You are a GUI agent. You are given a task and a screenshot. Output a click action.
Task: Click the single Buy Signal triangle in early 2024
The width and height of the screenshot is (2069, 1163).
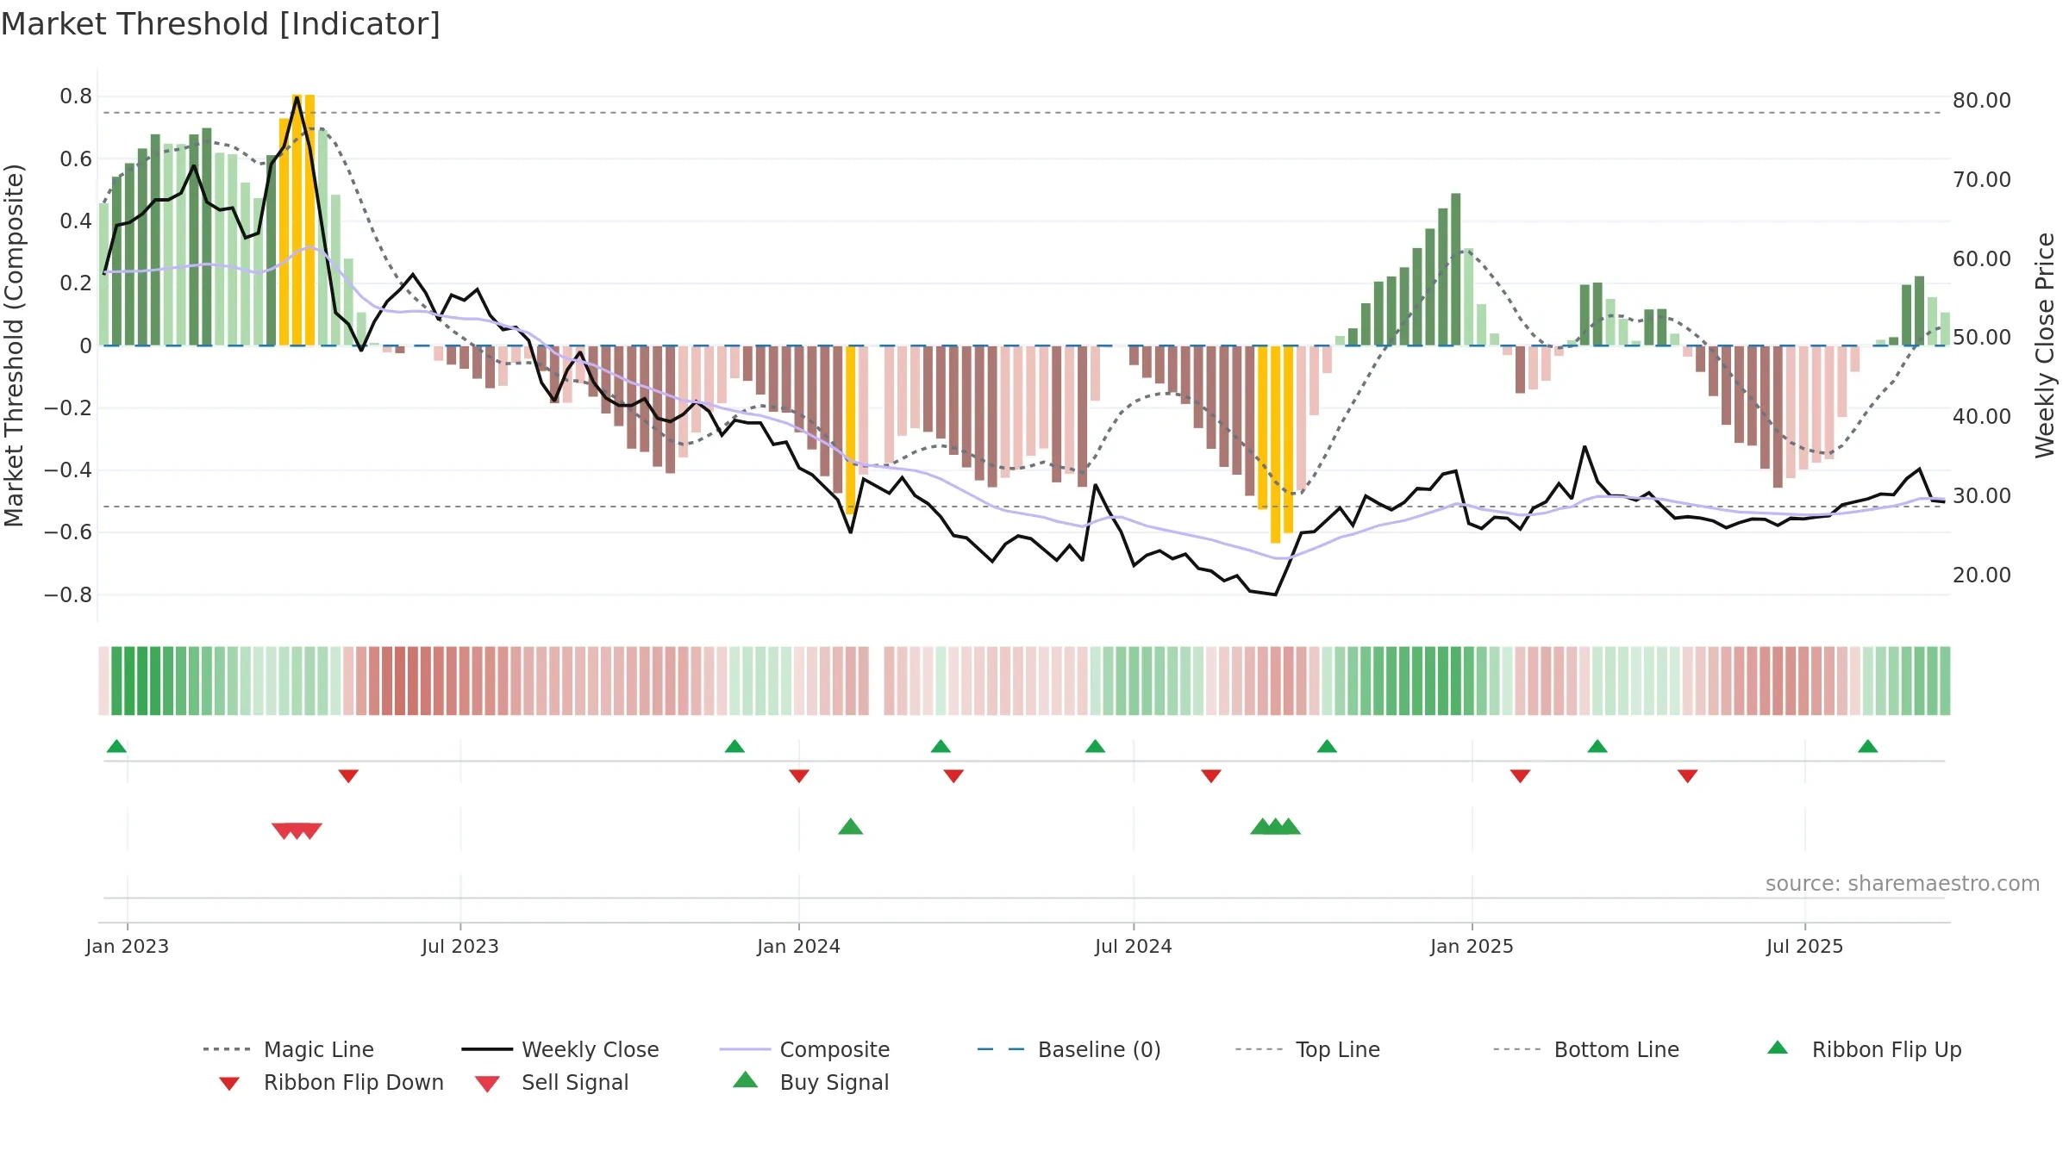tap(851, 827)
